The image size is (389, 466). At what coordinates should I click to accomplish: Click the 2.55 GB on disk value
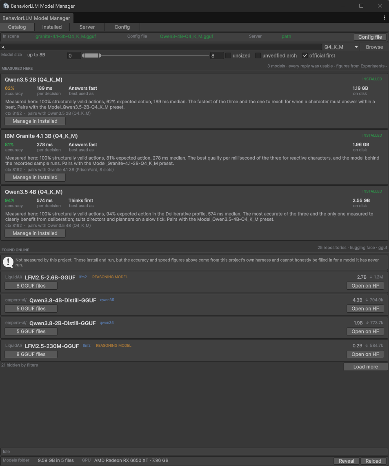point(361,201)
